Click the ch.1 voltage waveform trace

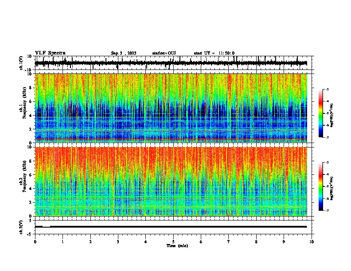[171, 63]
